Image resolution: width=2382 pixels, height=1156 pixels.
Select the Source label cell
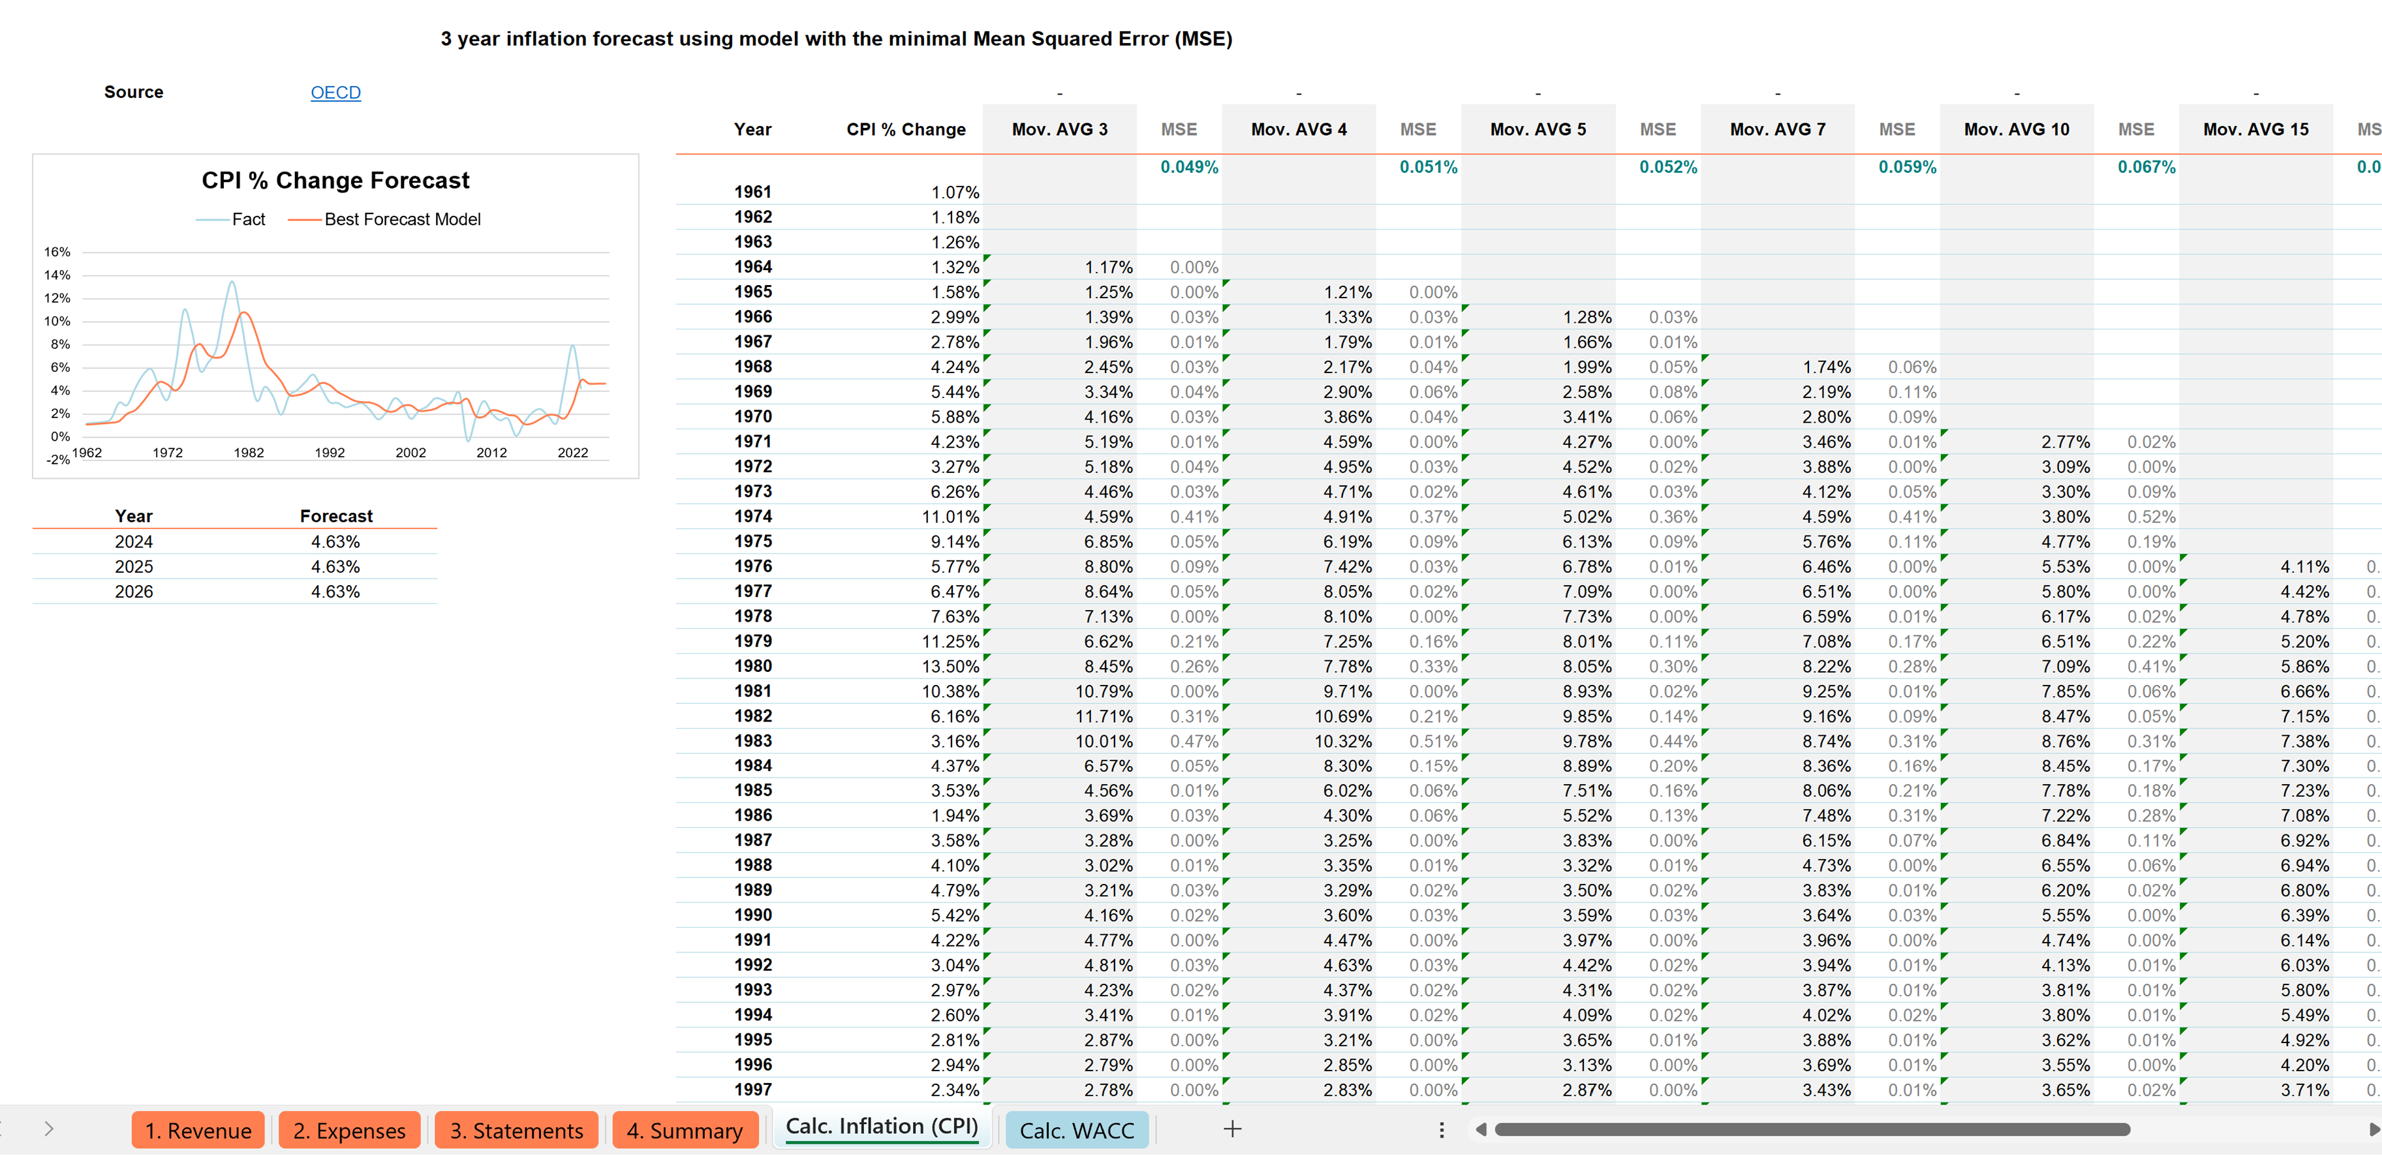point(133,93)
